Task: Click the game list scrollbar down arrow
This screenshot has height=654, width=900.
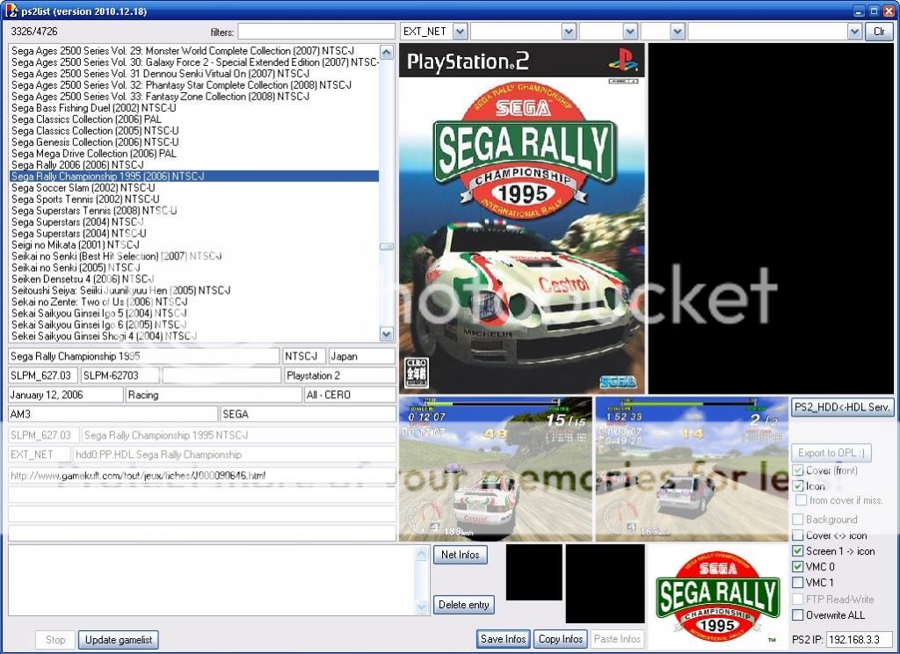Action: tap(387, 334)
